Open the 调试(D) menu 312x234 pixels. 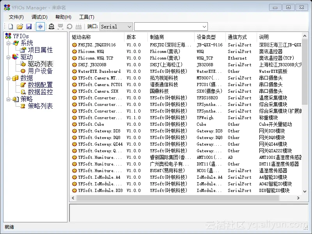39,17
